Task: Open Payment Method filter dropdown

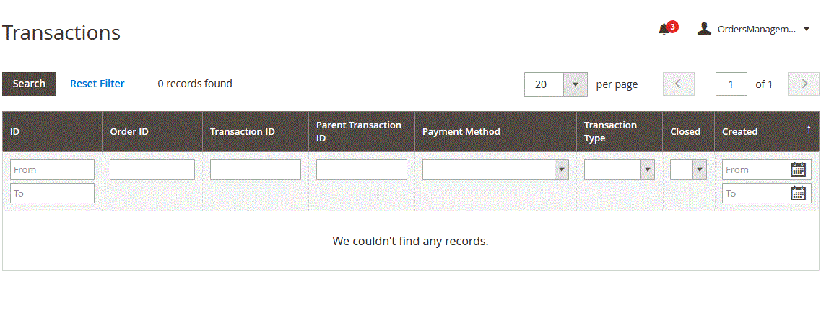Action: click(x=495, y=169)
